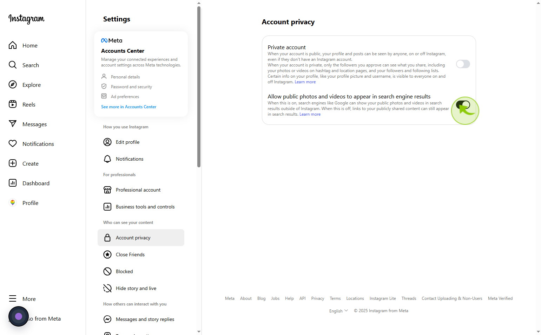Image resolution: width=541 pixels, height=335 pixels.
Task: Open the Profile avatar icon
Action: (13, 203)
